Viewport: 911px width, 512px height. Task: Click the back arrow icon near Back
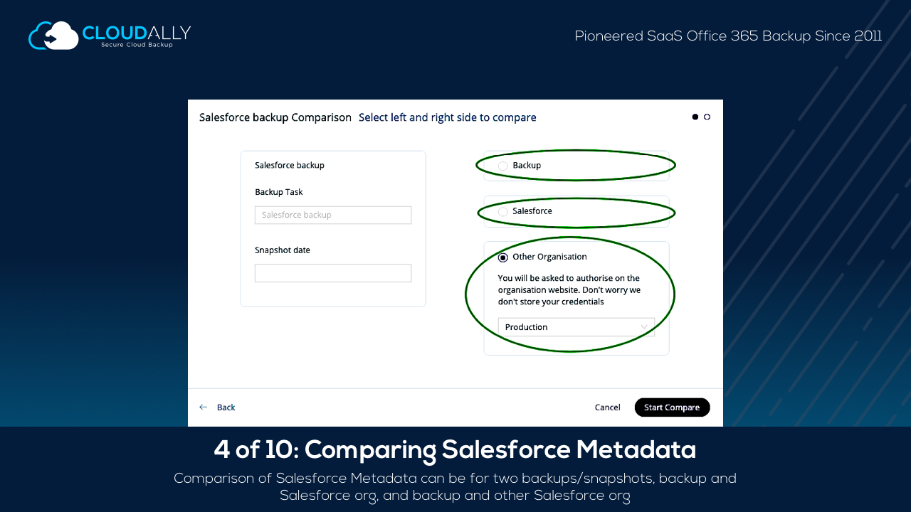click(x=205, y=407)
